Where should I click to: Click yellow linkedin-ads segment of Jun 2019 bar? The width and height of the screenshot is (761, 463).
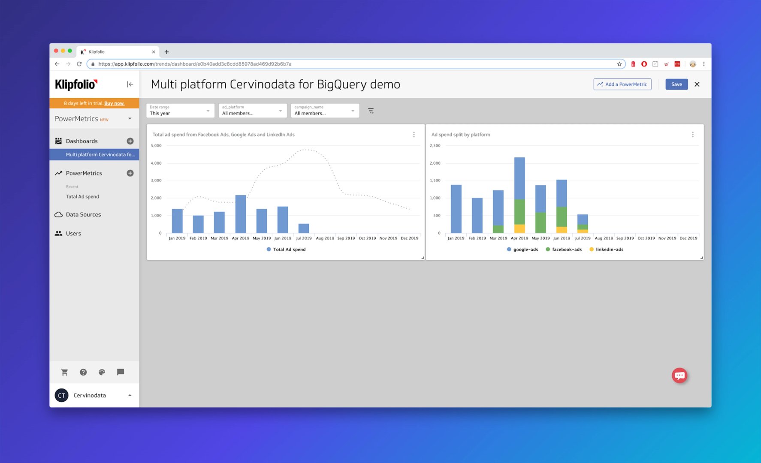pos(562,230)
